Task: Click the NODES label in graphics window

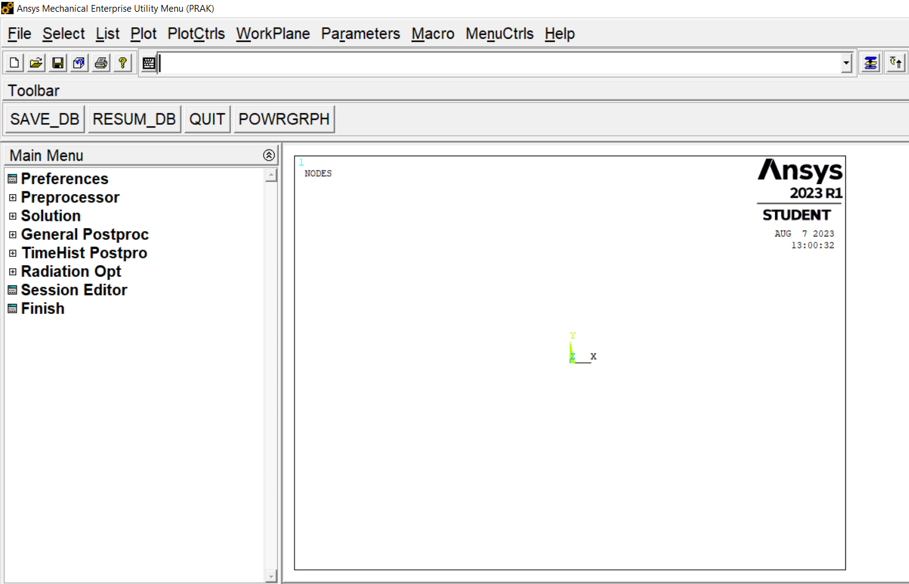Action: (318, 174)
